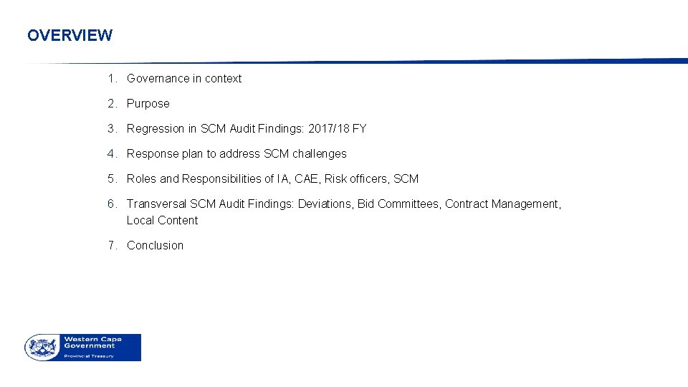
Task: Click 'Response plan to address SCM challenges'
Action: 236,153
